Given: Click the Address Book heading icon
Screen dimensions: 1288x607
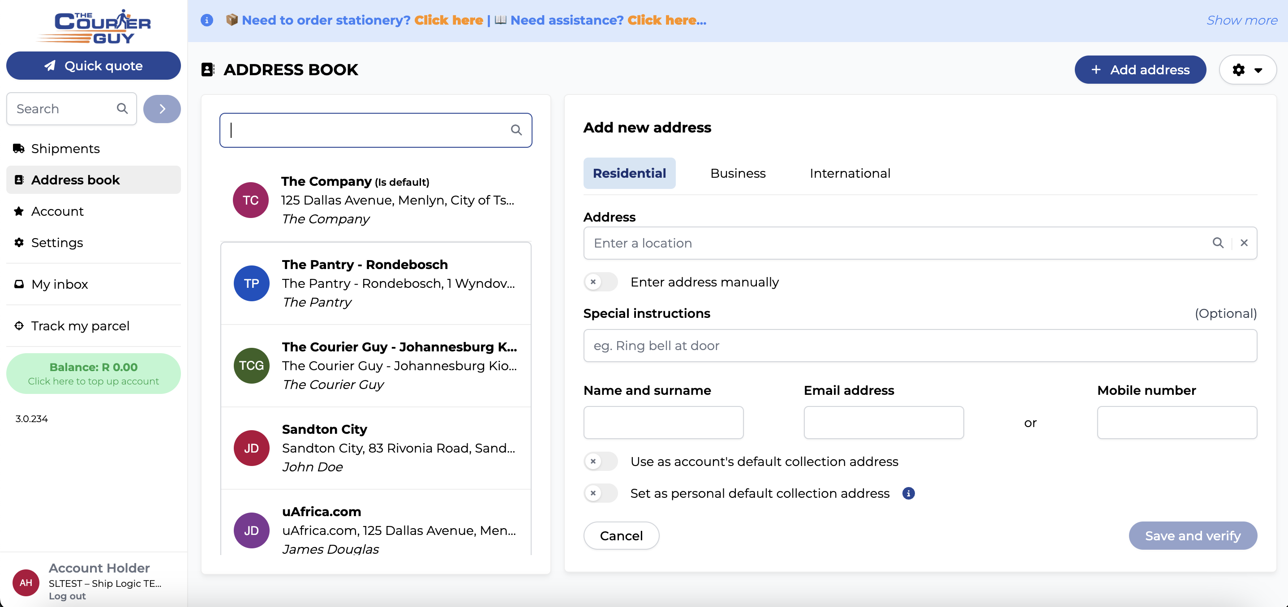Looking at the screenshot, I should click(x=207, y=69).
